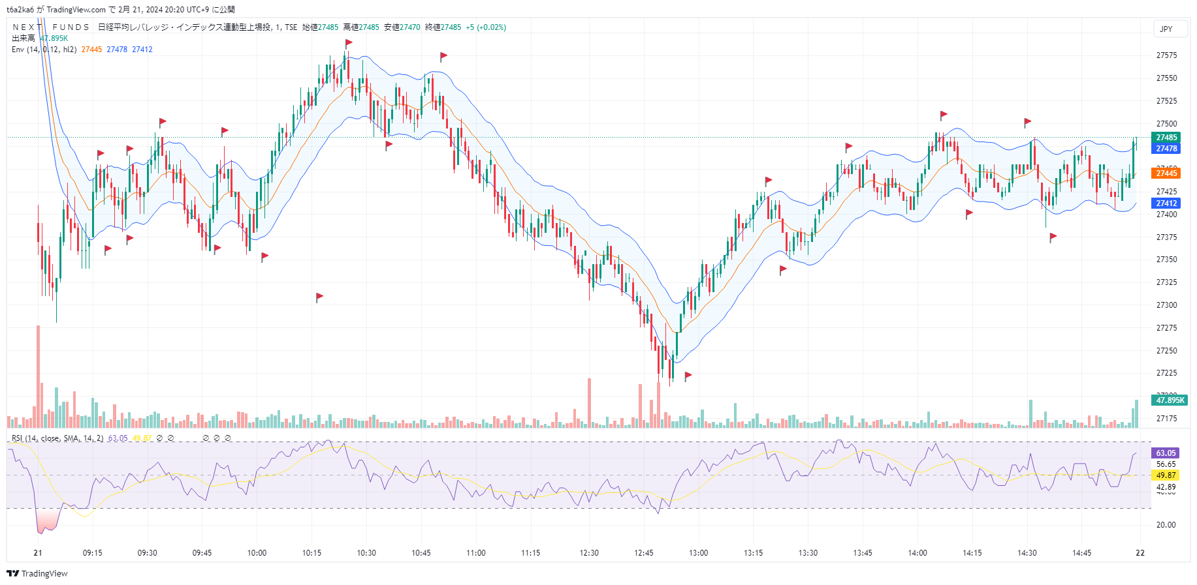Image resolution: width=1197 pixels, height=585 pixels.
Task: Click the TradingView logo at bottom left
Action: click(x=37, y=573)
